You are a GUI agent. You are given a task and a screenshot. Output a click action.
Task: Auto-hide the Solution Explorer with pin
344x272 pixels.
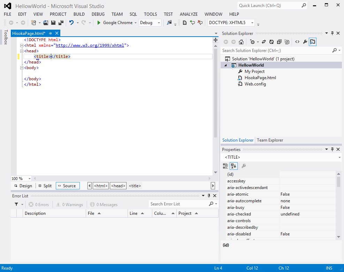coord(332,33)
